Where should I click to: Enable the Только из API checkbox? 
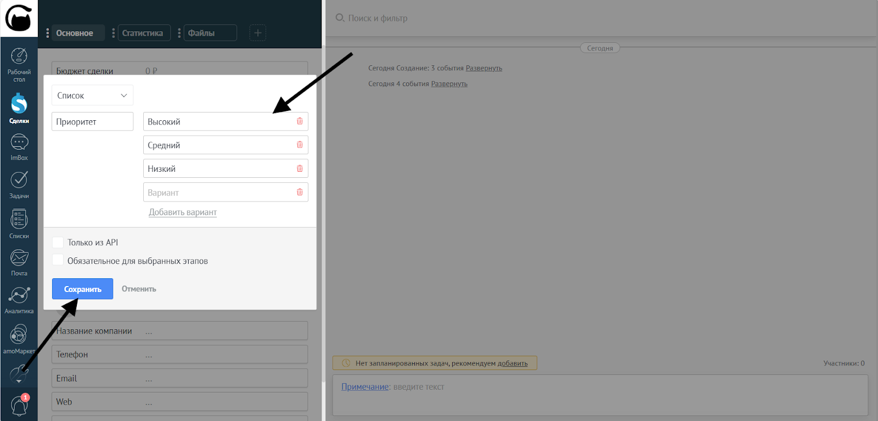tap(58, 243)
